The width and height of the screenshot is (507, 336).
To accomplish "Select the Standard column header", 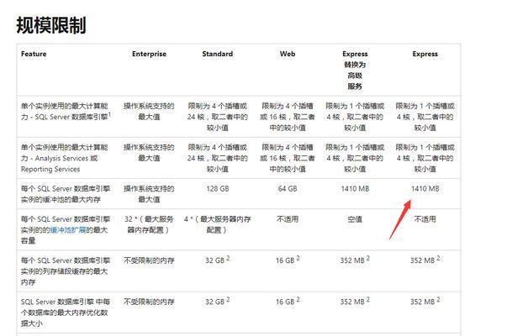I will click(x=217, y=54).
